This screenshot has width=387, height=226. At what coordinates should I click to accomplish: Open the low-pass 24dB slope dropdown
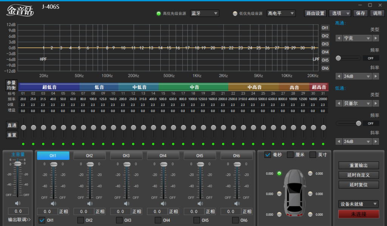357,142
